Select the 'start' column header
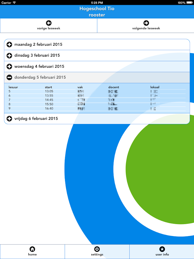Viewport: 194px width, 259px height. (x=48, y=87)
